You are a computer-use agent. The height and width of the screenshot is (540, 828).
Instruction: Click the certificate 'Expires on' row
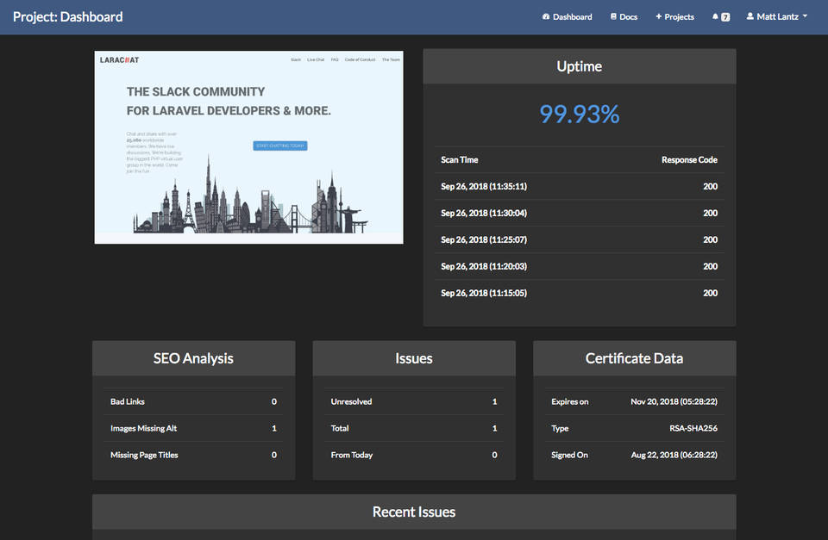pyautogui.click(x=634, y=401)
